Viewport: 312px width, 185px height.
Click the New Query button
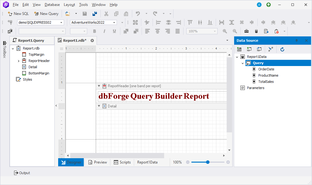point(46,14)
